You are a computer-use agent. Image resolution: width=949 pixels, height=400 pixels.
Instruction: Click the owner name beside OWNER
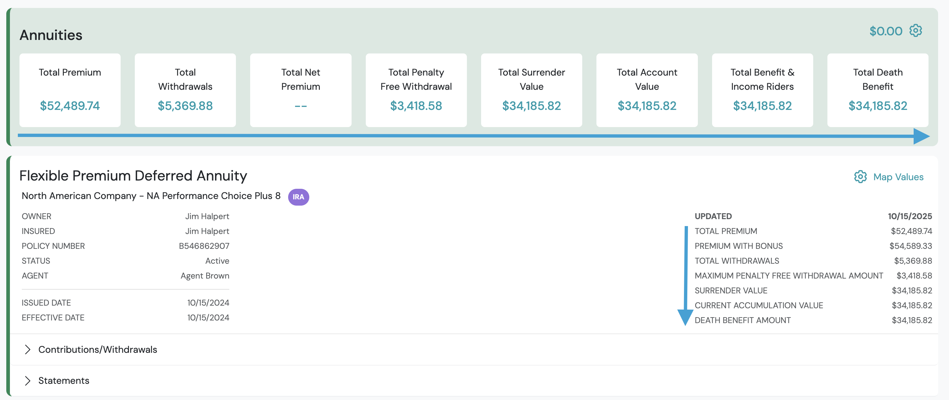pyautogui.click(x=207, y=217)
